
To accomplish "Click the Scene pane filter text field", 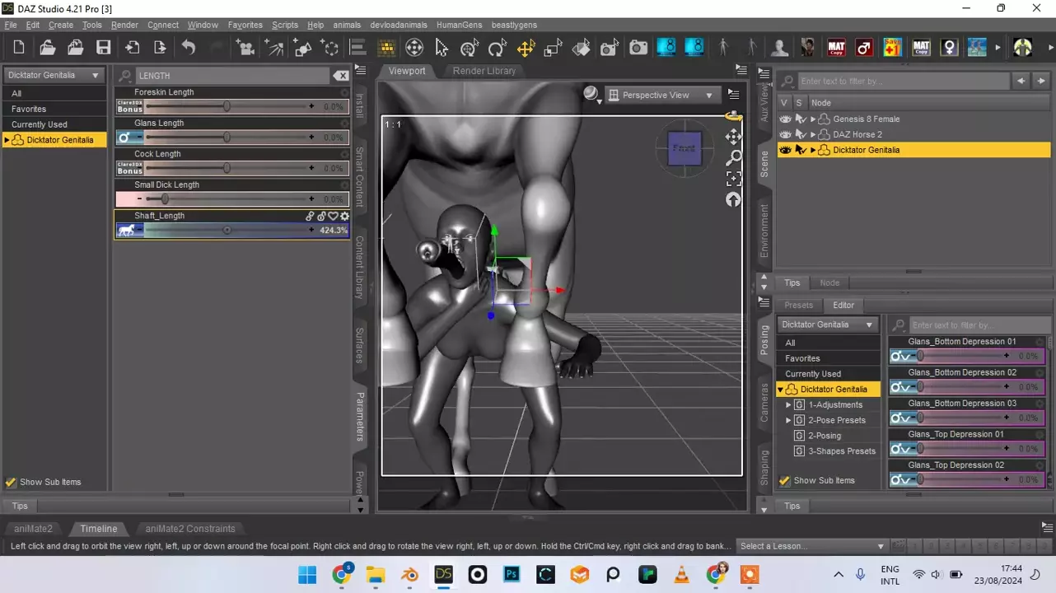I will pyautogui.click(x=903, y=82).
